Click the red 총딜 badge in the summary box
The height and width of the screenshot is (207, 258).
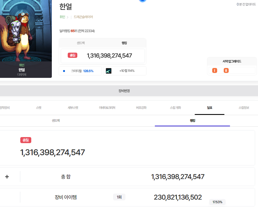[x=73, y=55]
